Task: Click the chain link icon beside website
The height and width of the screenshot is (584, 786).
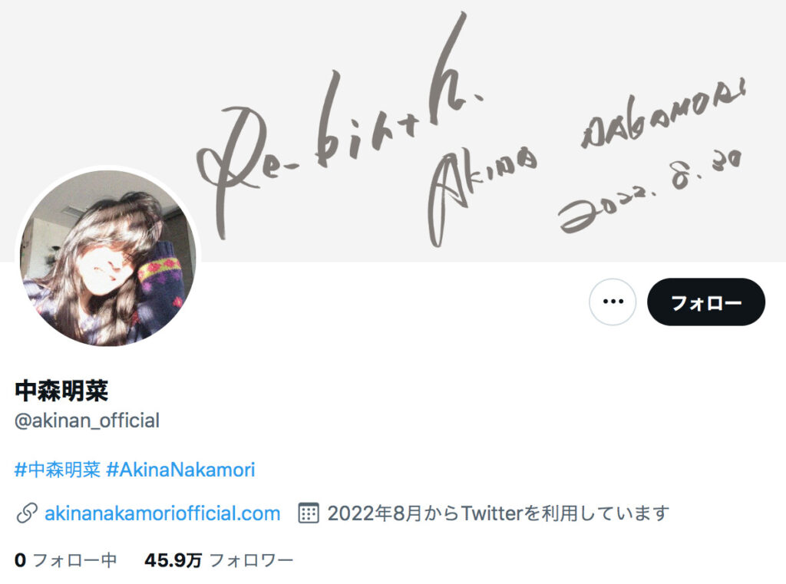Action: click(x=27, y=514)
